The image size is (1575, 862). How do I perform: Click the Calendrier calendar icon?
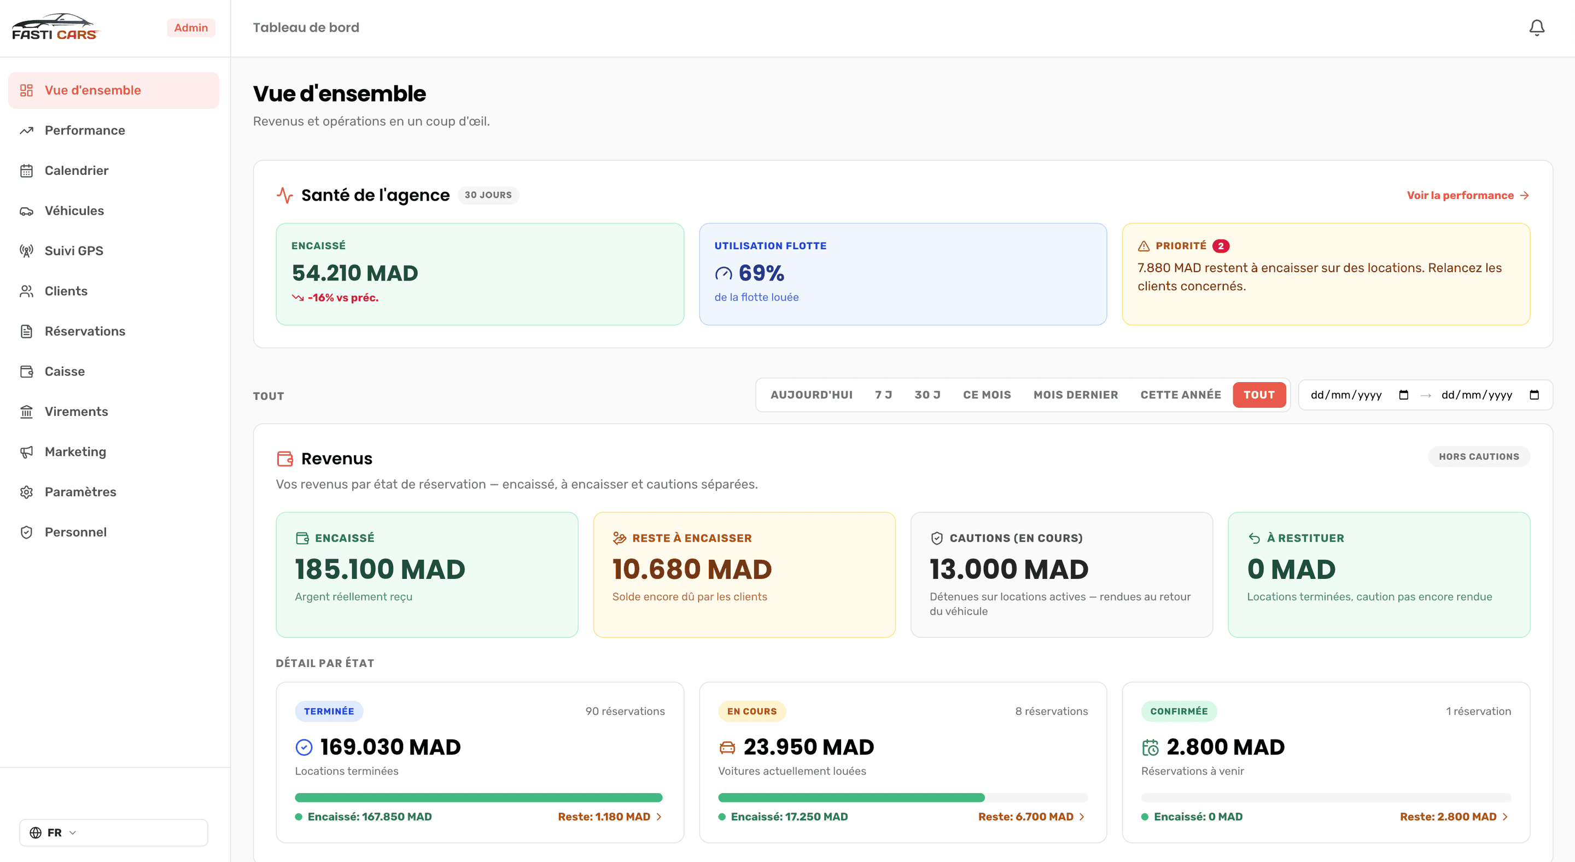[26, 171]
